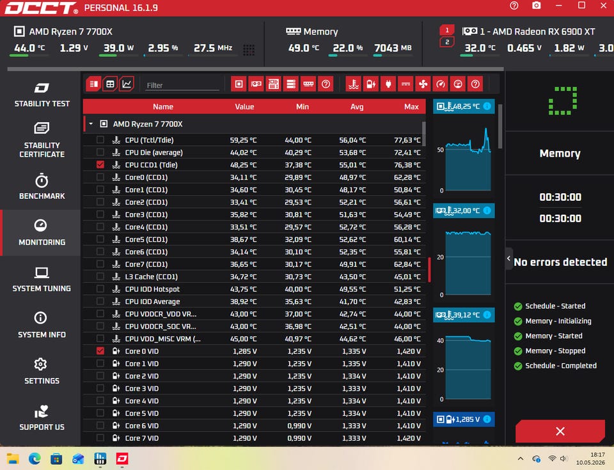Check the CPU IOD Hotspot checkbox
This screenshot has height=470, width=614.
(x=100, y=289)
